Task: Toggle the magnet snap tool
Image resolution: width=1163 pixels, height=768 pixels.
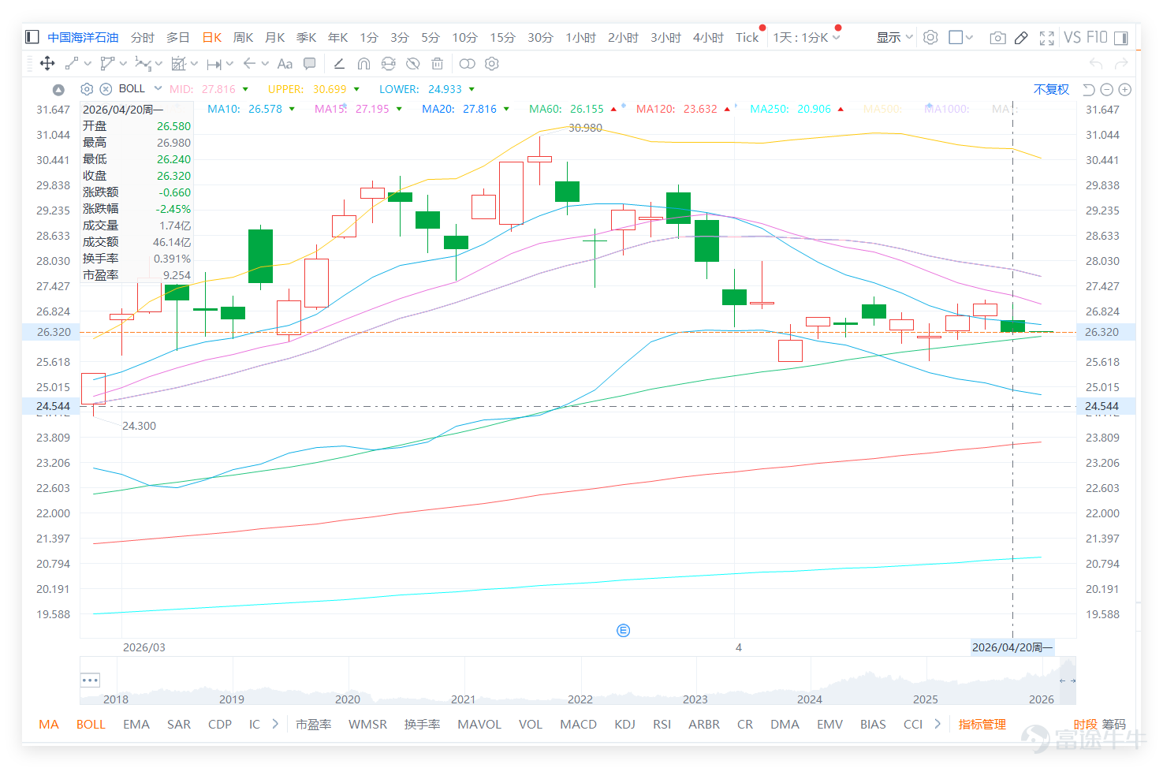Action: [363, 64]
